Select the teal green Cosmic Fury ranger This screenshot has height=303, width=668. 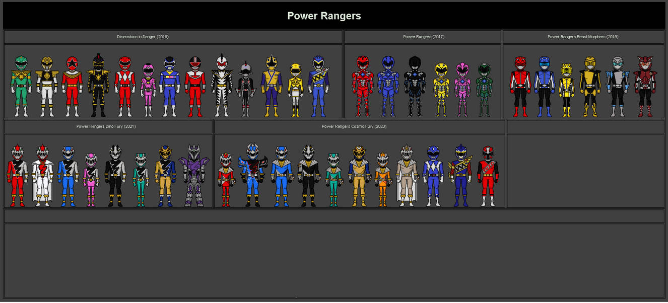(333, 180)
